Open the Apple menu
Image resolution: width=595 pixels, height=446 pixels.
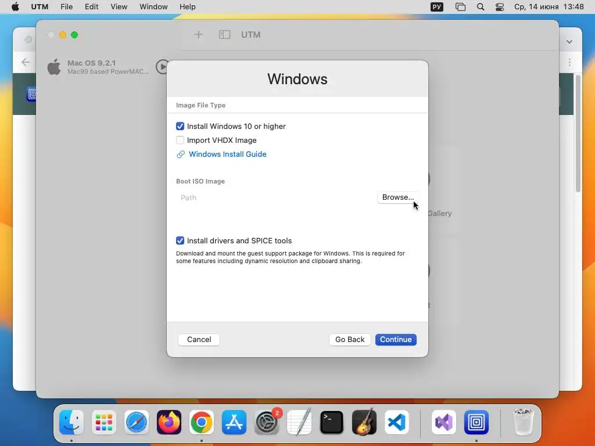[x=15, y=7]
